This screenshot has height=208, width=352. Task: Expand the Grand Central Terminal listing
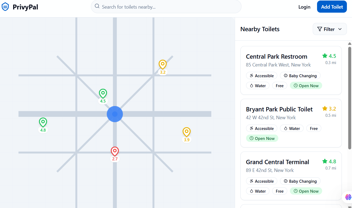click(278, 162)
